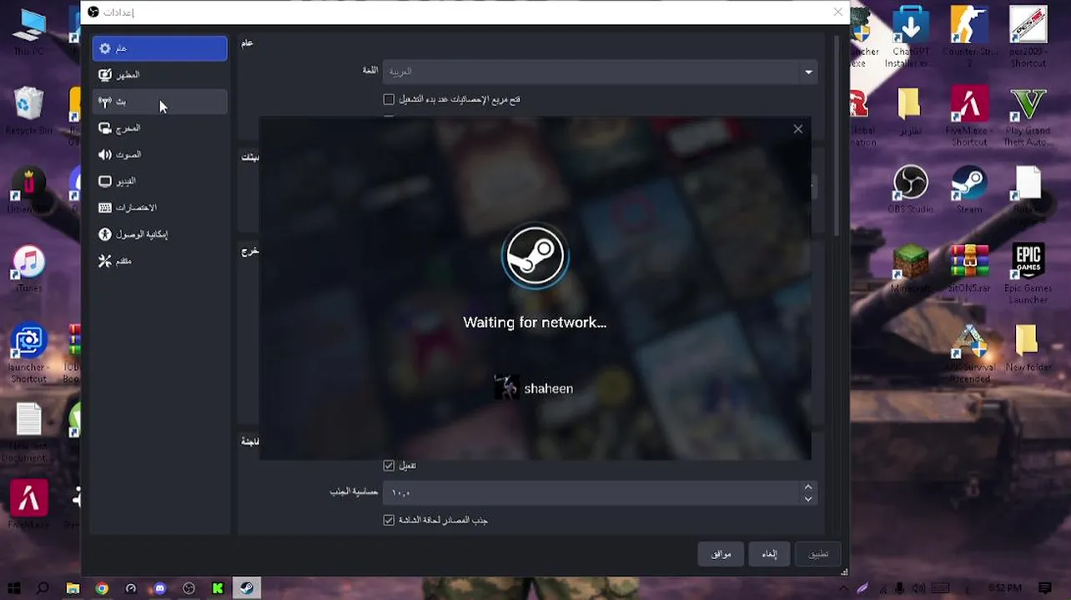Open the General (عام) settings tab

pos(159,48)
